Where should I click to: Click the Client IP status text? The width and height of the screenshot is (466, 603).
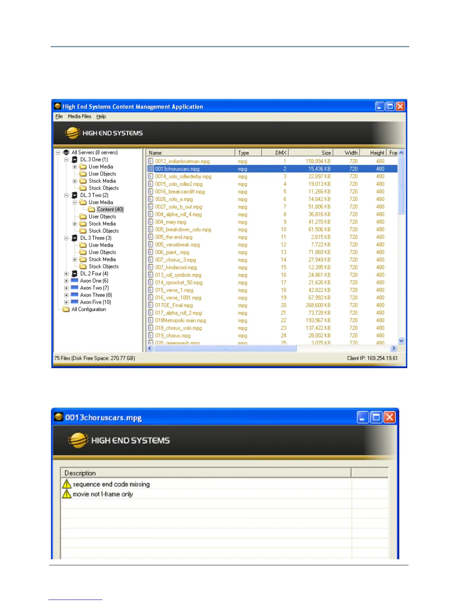pos(372,358)
